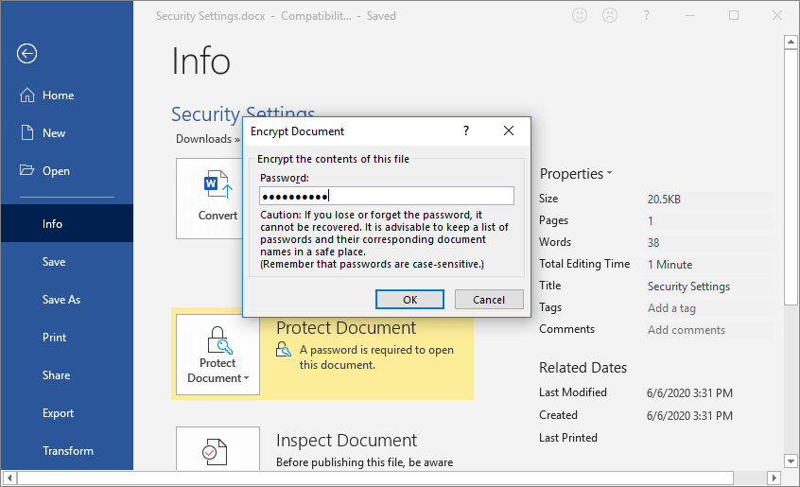Click the smiley face feedback icon
The image size is (800, 487).
point(581,16)
